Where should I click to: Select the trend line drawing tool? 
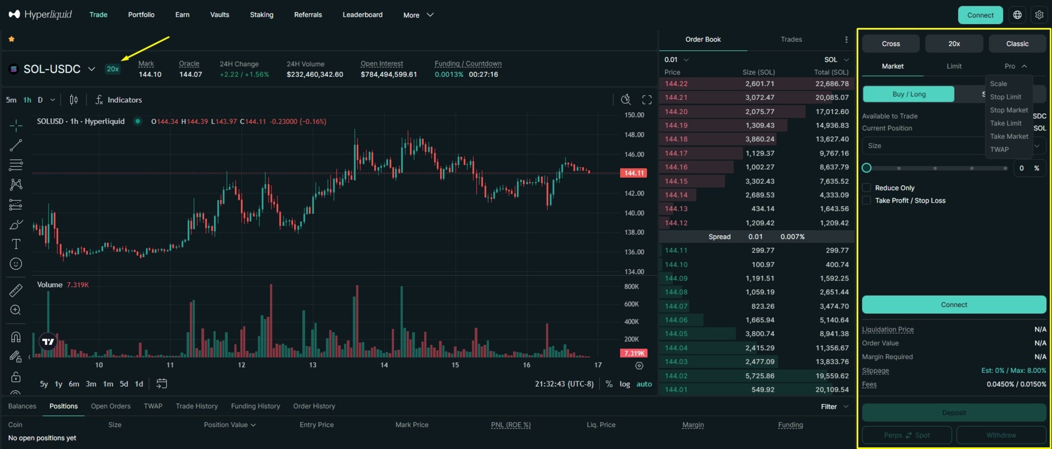16,145
